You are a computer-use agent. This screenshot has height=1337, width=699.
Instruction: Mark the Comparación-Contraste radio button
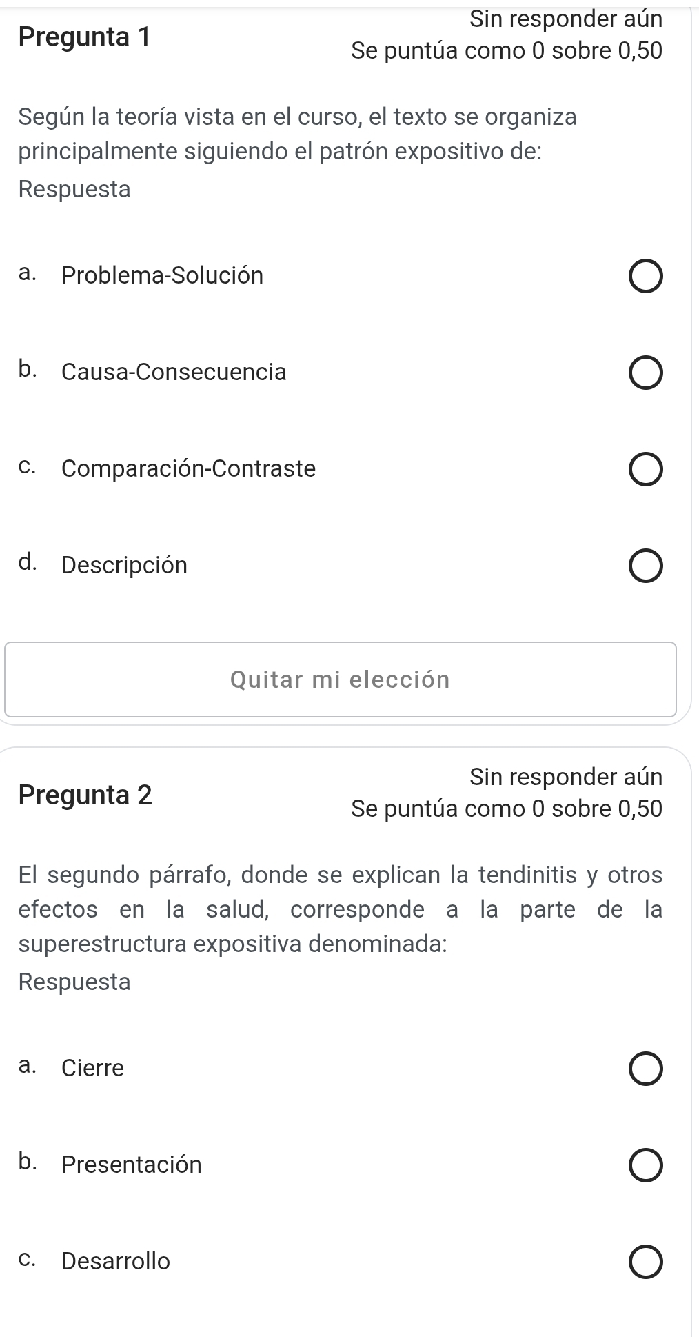(x=646, y=470)
